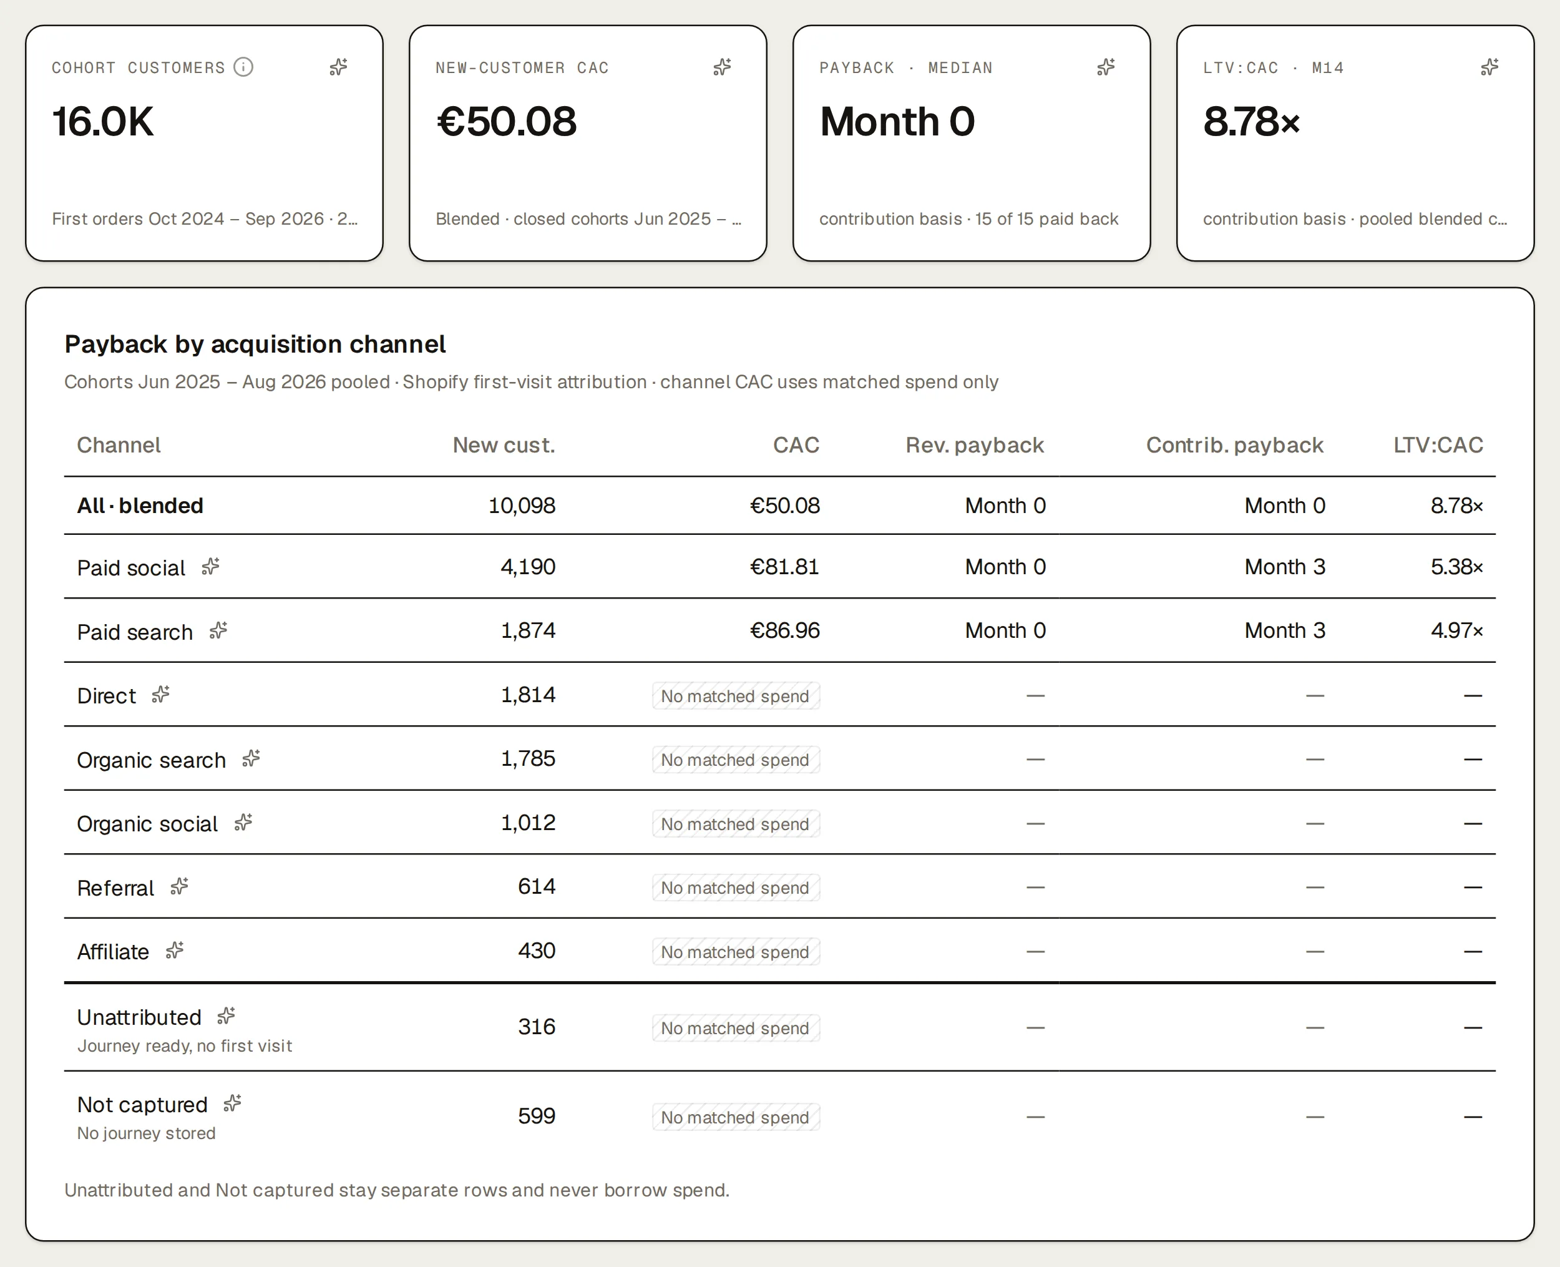Screen dimensions: 1560x1267
Task: Click the sparkle icon next to Affiliate
Action: click(174, 950)
